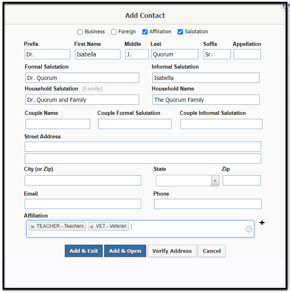Check the Foreign checkbox
Viewport: 290px width, 293px height.
pyautogui.click(x=114, y=32)
